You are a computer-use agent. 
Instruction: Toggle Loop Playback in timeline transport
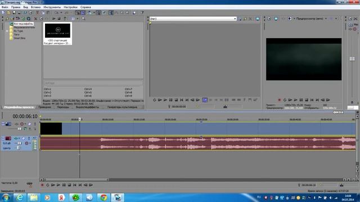point(47,185)
